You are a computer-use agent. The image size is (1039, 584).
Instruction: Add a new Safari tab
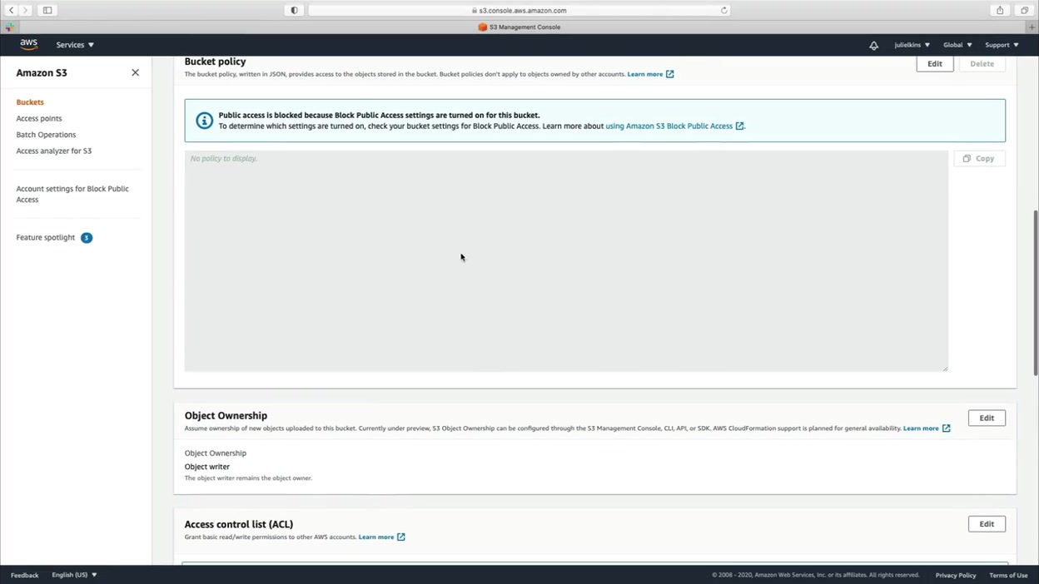(1032, 27)
